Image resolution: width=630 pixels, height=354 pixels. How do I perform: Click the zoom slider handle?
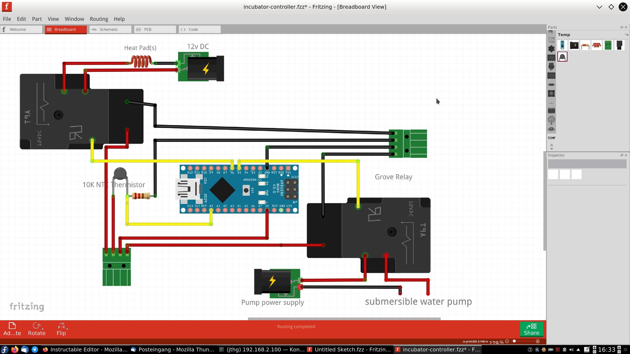(514, 341)
